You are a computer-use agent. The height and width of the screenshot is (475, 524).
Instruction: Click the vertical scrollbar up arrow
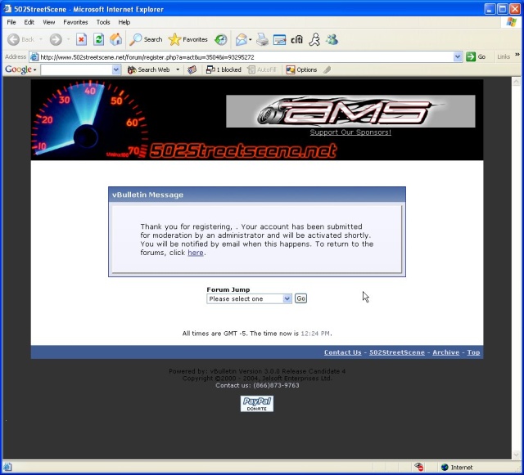tap(516, 81)
